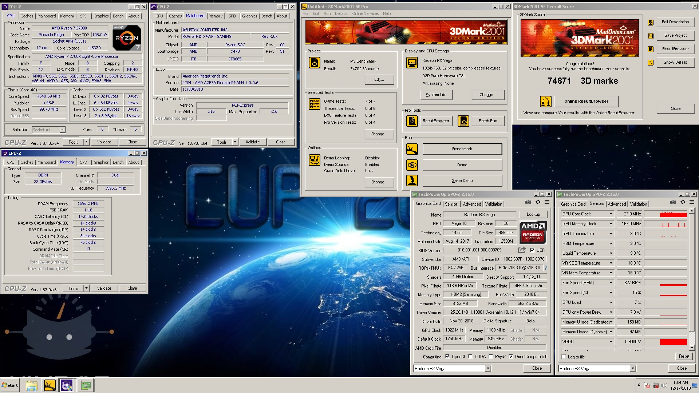Click the BIOS share/export icon in GPU-Z
Screen dimensions: 699x393
pyautogui.click(x=522, y=250)
